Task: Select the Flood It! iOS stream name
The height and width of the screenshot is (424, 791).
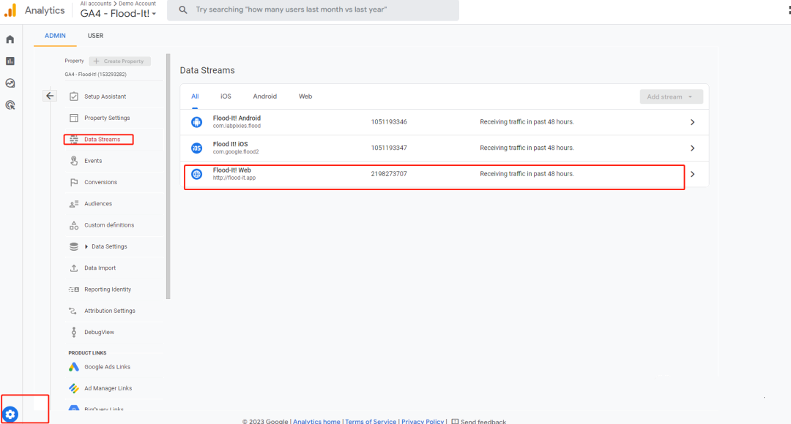Action: [230, 144]
